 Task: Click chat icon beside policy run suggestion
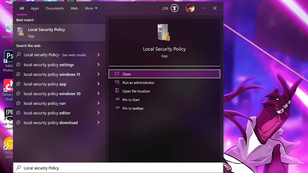(18, 103)
